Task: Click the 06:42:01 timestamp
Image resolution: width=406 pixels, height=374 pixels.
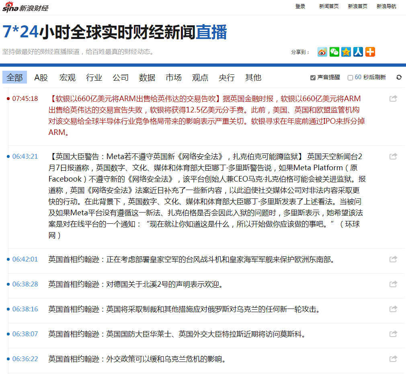Action: point(25,259)
